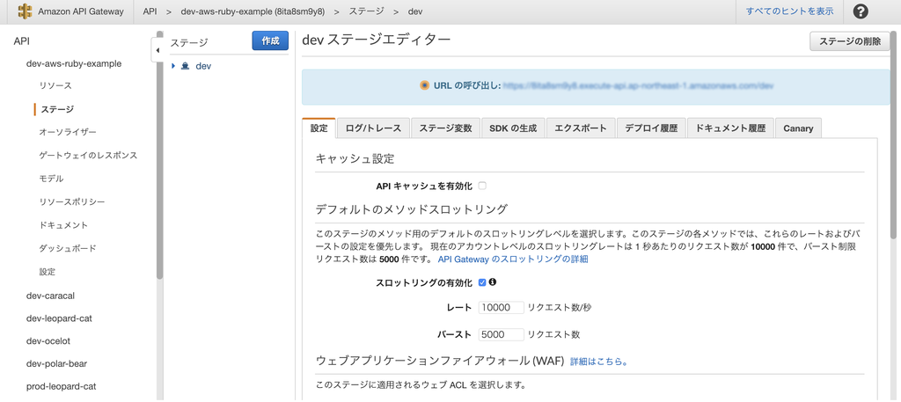Click the Amazon API Gateway logo icon
The image size is (901, 402).
pyautogui.click(x=25, y=11)
